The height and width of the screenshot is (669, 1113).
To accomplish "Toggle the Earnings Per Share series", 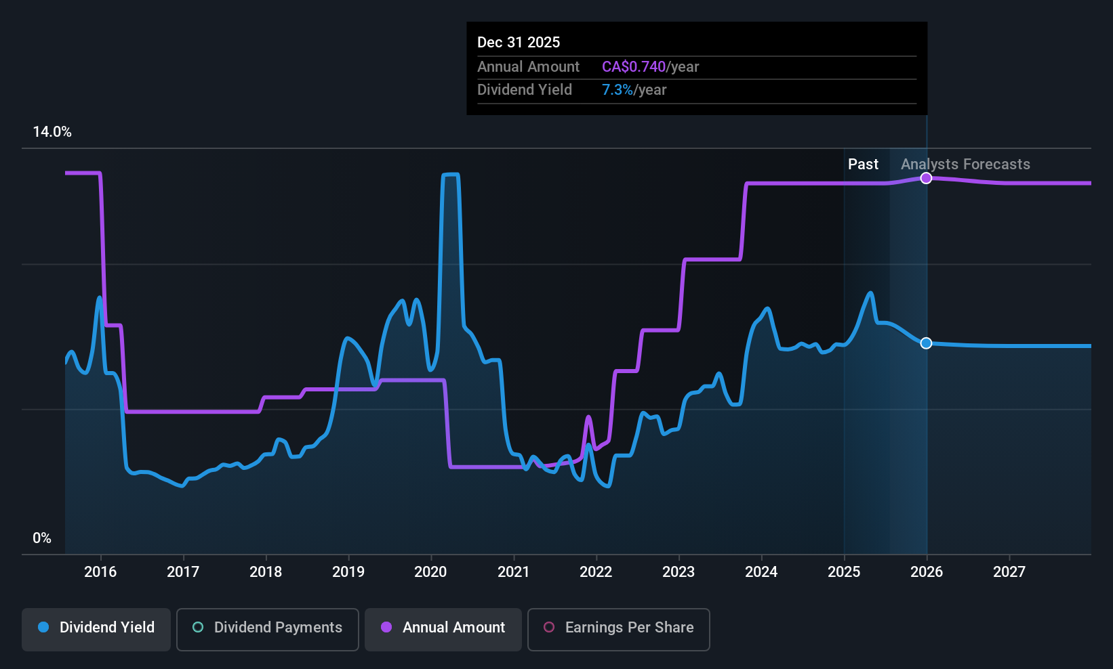I will click(618, 630).
